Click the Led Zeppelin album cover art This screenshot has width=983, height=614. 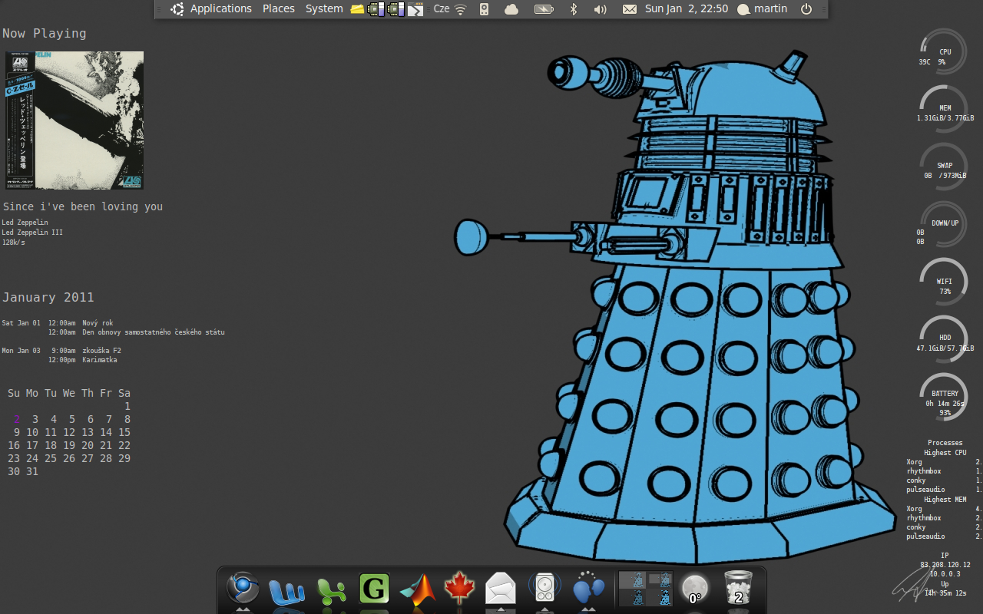[74, 120]
